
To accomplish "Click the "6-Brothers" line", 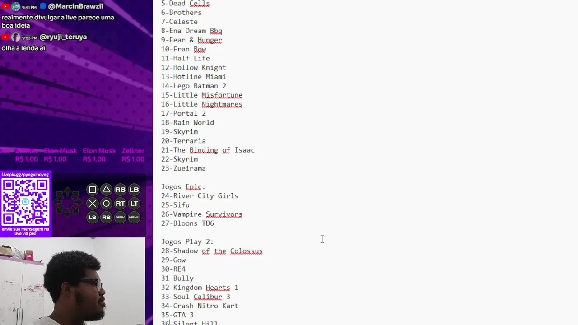I will click(x=181, y=13).
